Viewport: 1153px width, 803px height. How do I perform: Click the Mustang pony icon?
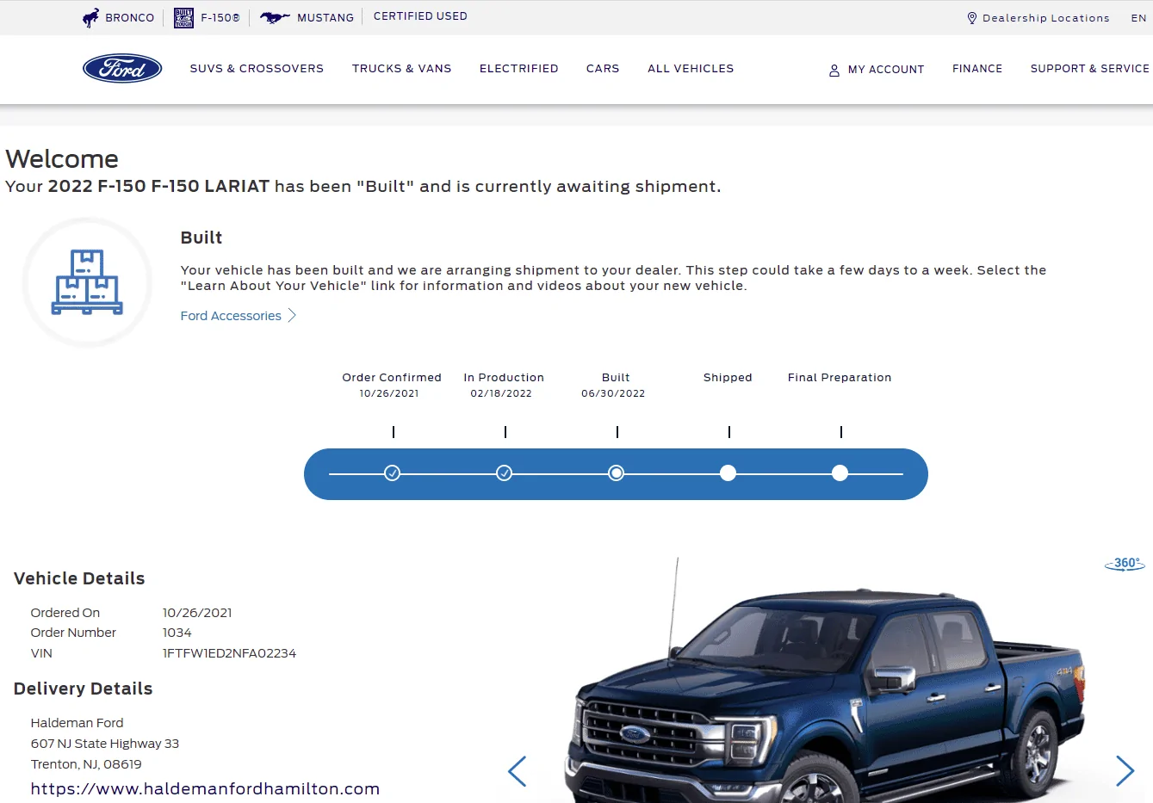[275, 17]
